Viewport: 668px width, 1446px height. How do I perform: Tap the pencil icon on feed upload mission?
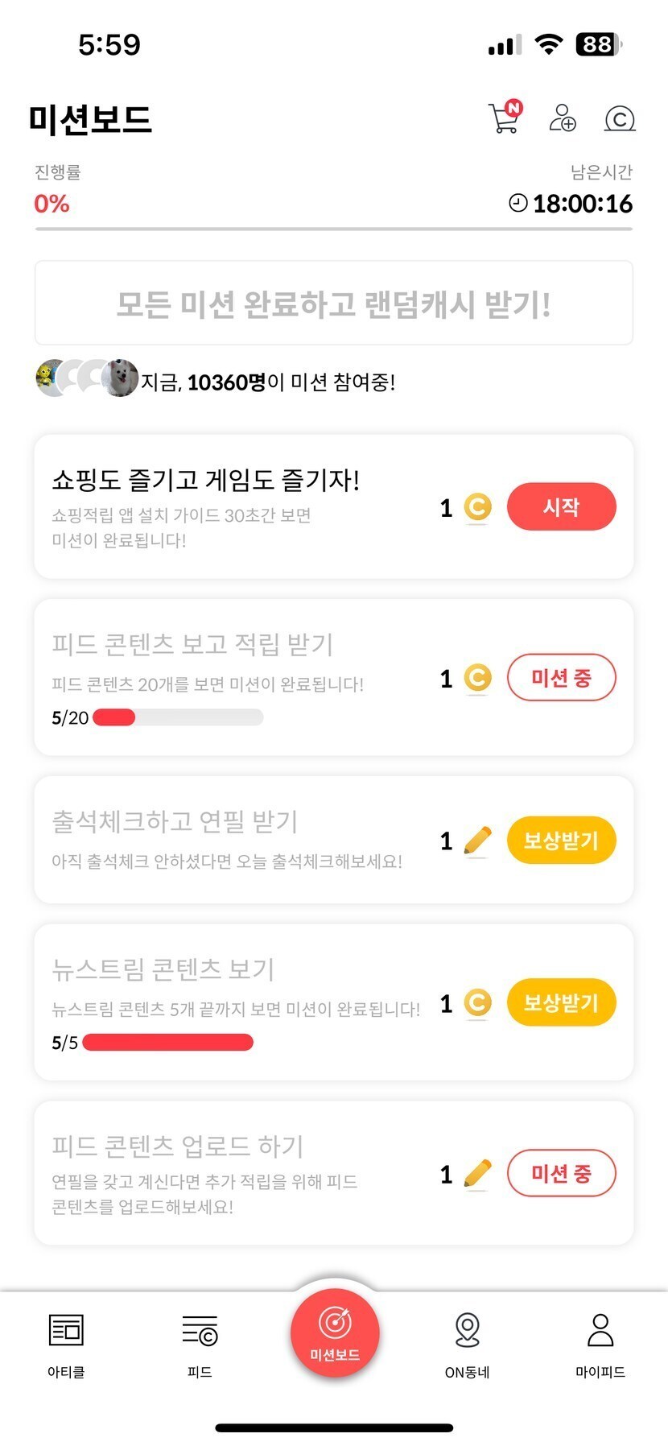(x=477, y=1174)
